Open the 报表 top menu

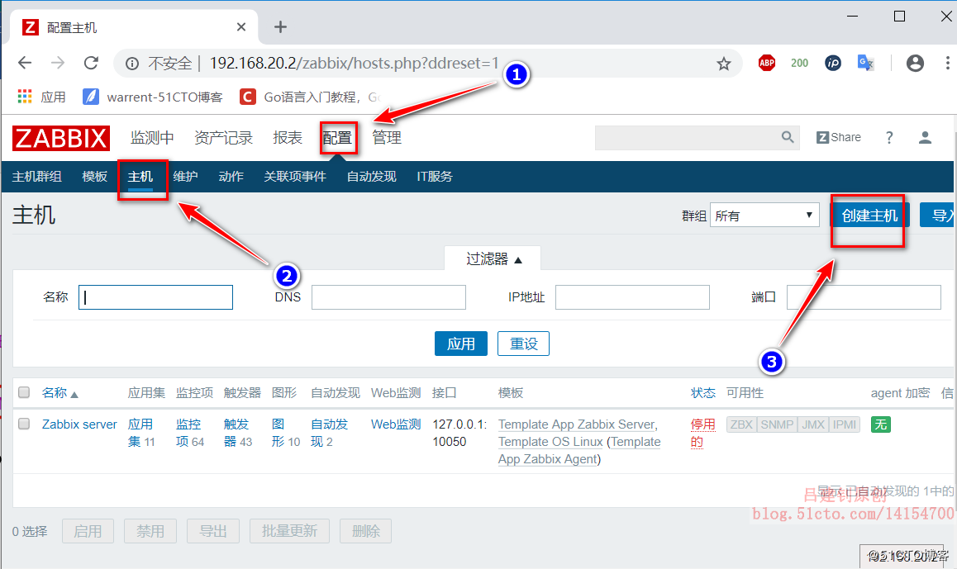(x=288, y=137)
